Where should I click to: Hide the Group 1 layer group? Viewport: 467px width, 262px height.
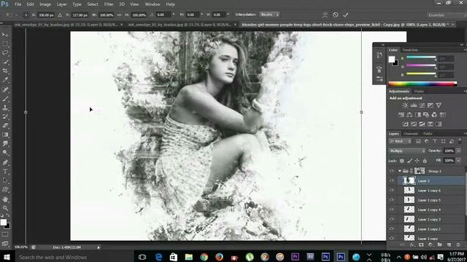click(392, 171)
